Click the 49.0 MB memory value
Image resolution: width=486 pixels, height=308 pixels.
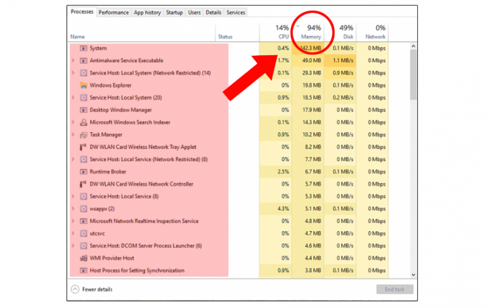pos(312,61)
